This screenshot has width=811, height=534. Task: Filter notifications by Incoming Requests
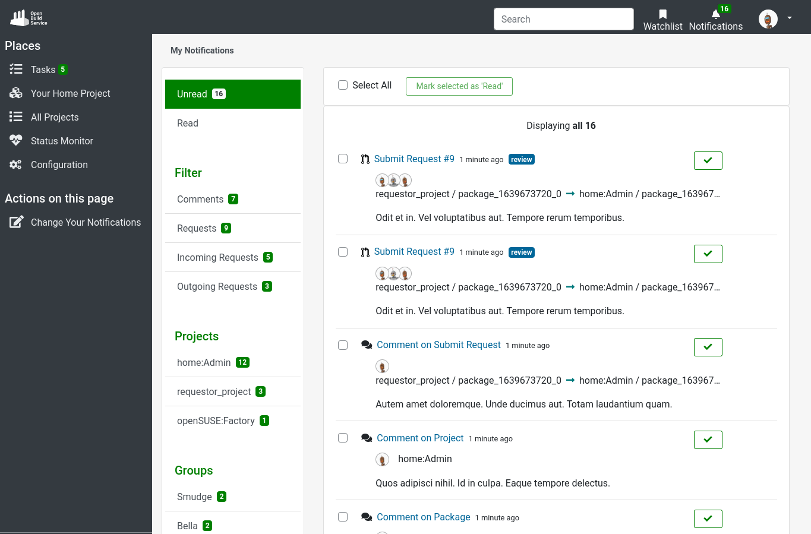coord(217,257)
